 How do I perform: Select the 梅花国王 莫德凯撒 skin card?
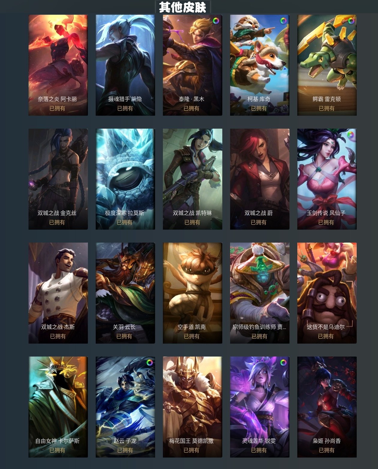(193, 407)
